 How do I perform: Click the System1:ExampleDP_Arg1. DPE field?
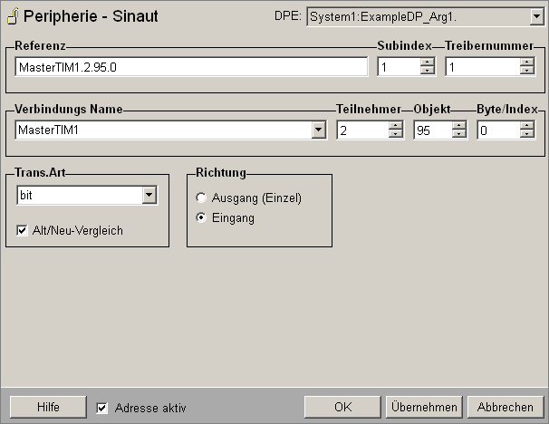419,16
